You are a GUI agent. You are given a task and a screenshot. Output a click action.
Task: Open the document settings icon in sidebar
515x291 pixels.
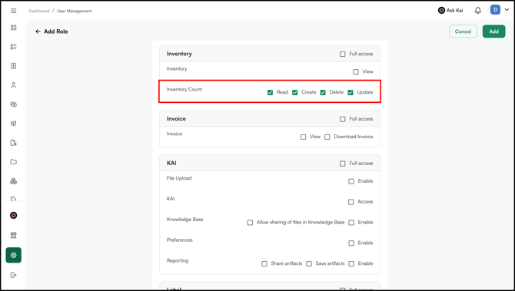[x=14, y=143]
